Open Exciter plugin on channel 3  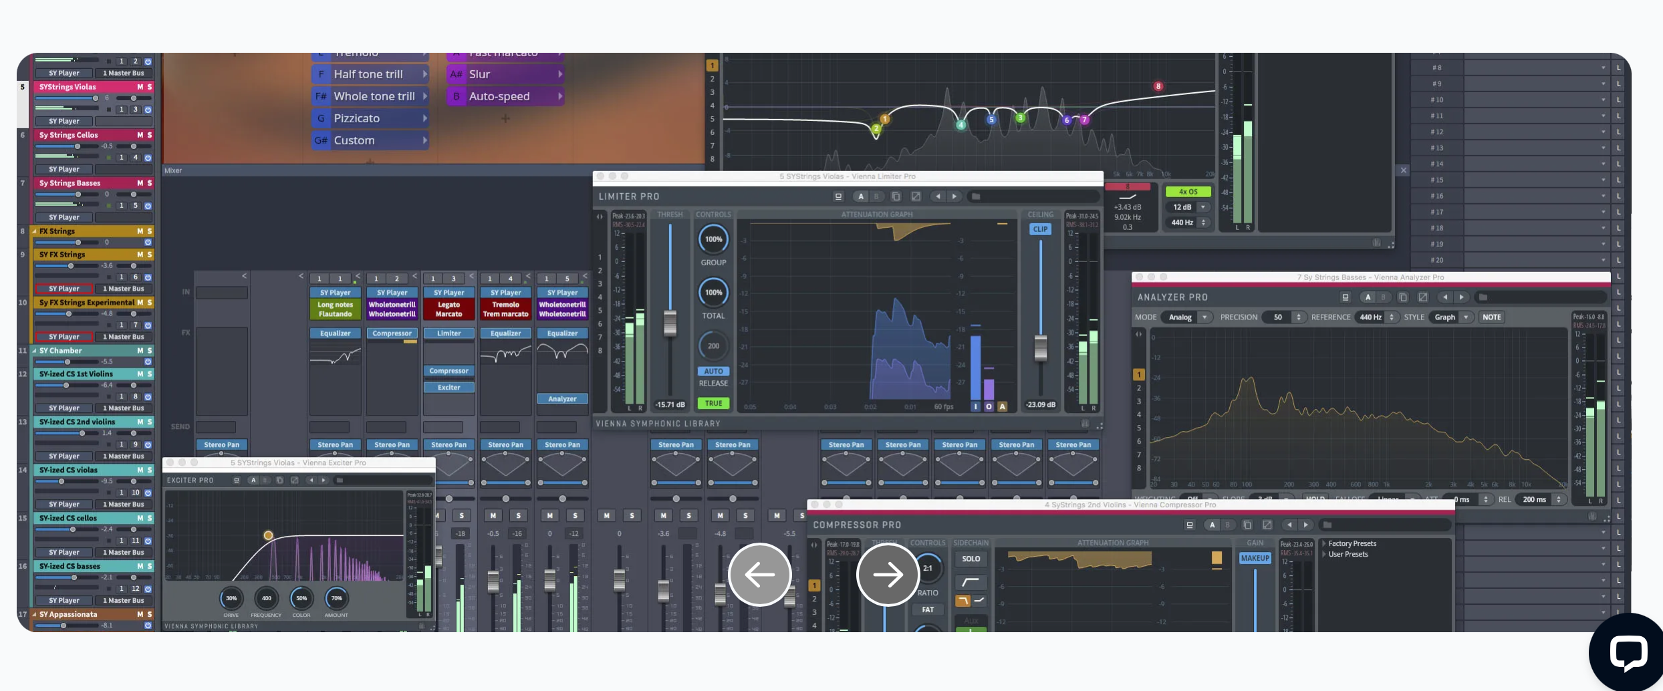point(449,388)
